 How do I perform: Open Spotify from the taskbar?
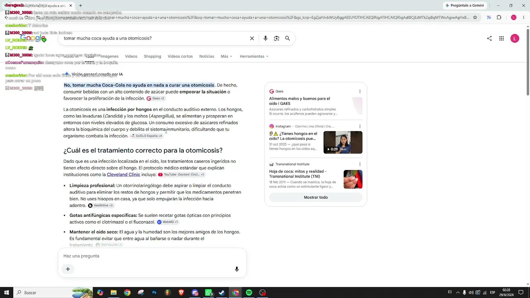249,293
